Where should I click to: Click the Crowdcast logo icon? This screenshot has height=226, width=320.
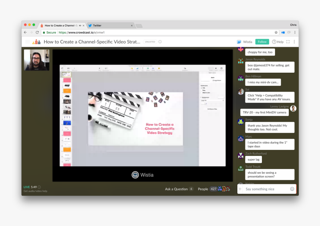click(36, 42)
